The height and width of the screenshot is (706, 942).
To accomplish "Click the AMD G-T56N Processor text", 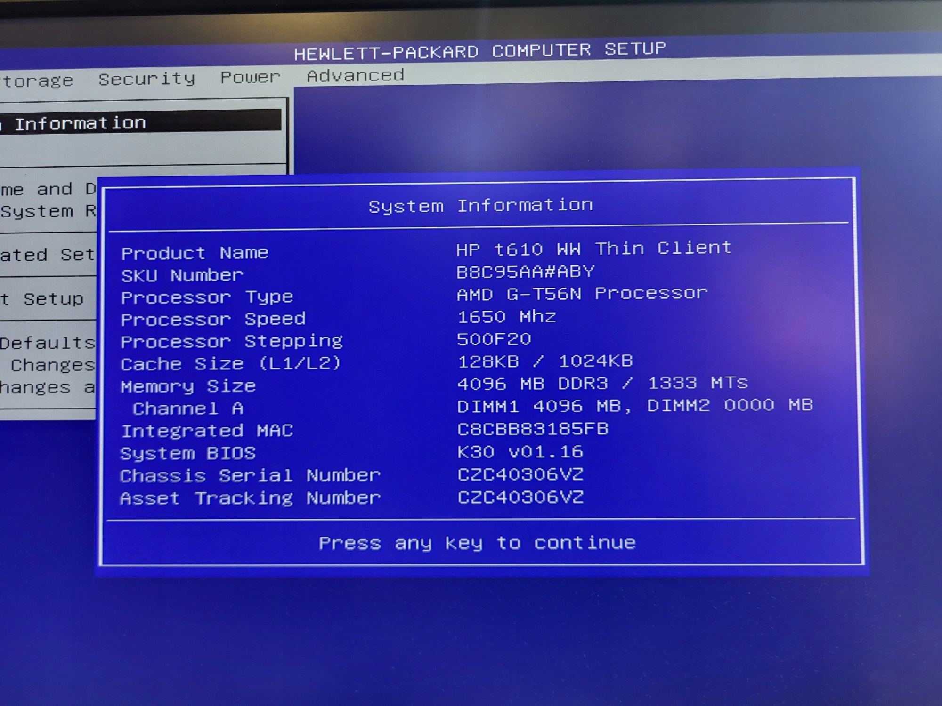I will pos(582,294).
